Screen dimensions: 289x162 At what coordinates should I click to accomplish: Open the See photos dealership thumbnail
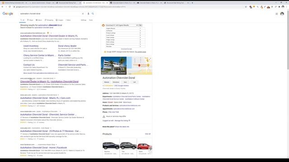[x=113, y=66]
